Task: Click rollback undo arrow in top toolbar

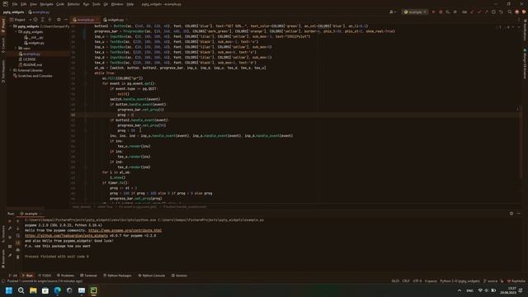Action: tap(501, 12)
